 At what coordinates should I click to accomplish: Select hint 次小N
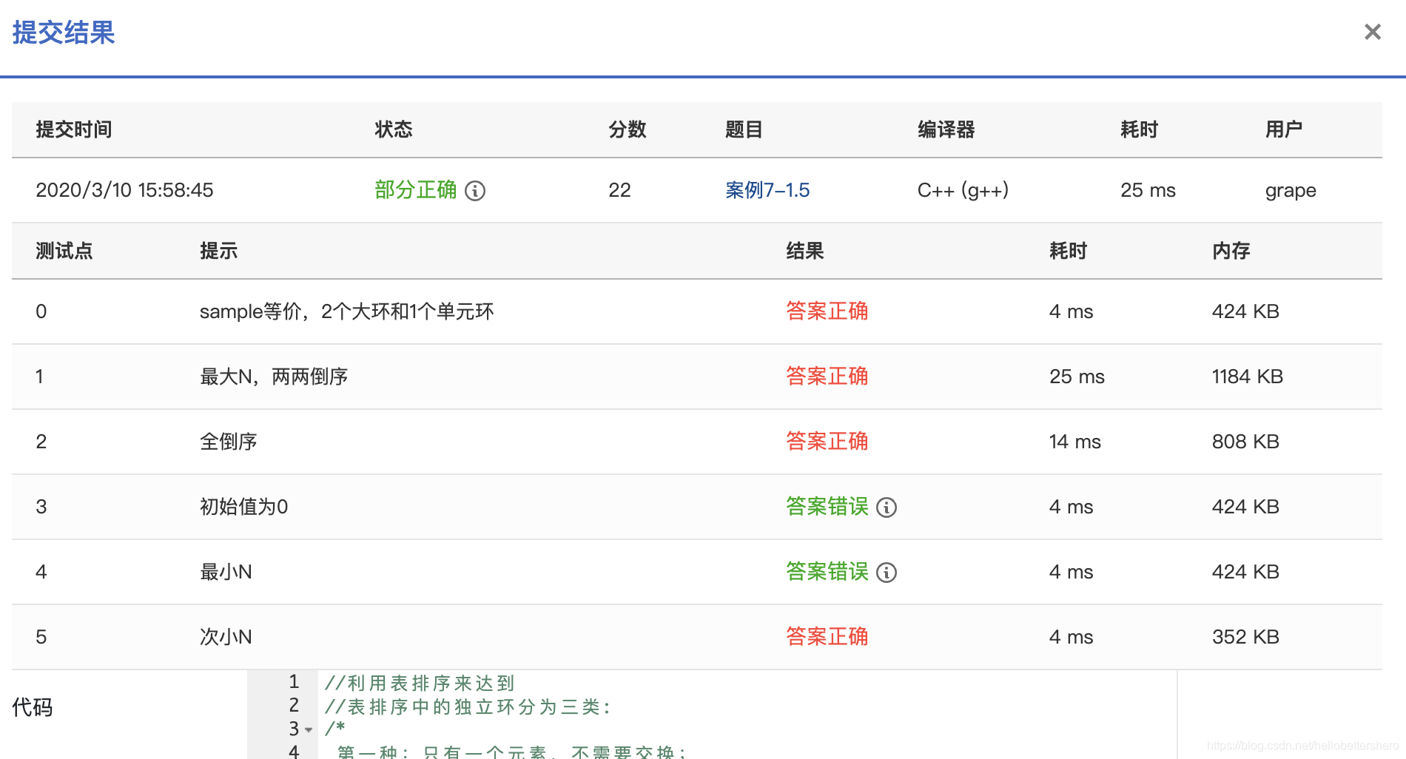[226, 637]
